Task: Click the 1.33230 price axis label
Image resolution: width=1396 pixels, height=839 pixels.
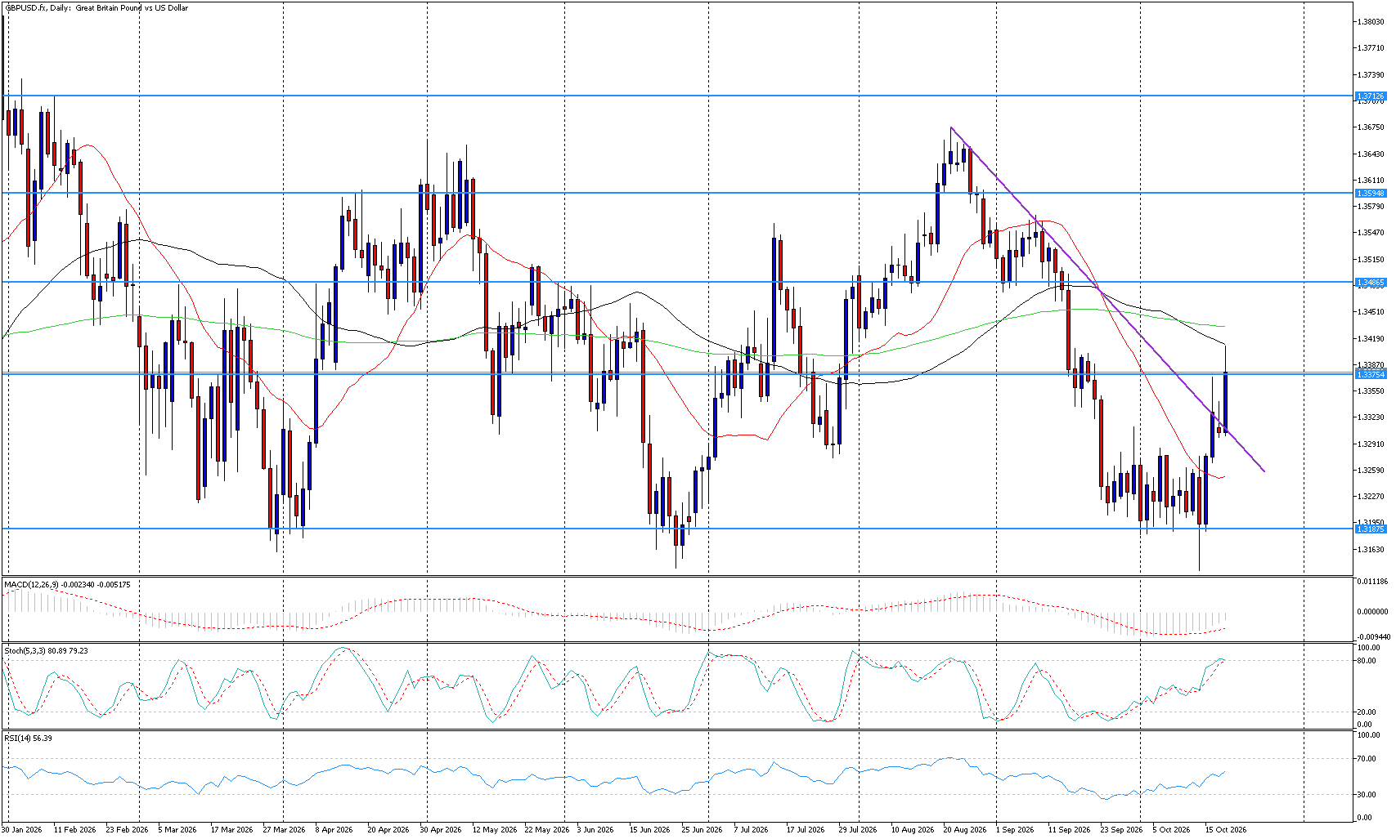Action: click(1371, 417)
